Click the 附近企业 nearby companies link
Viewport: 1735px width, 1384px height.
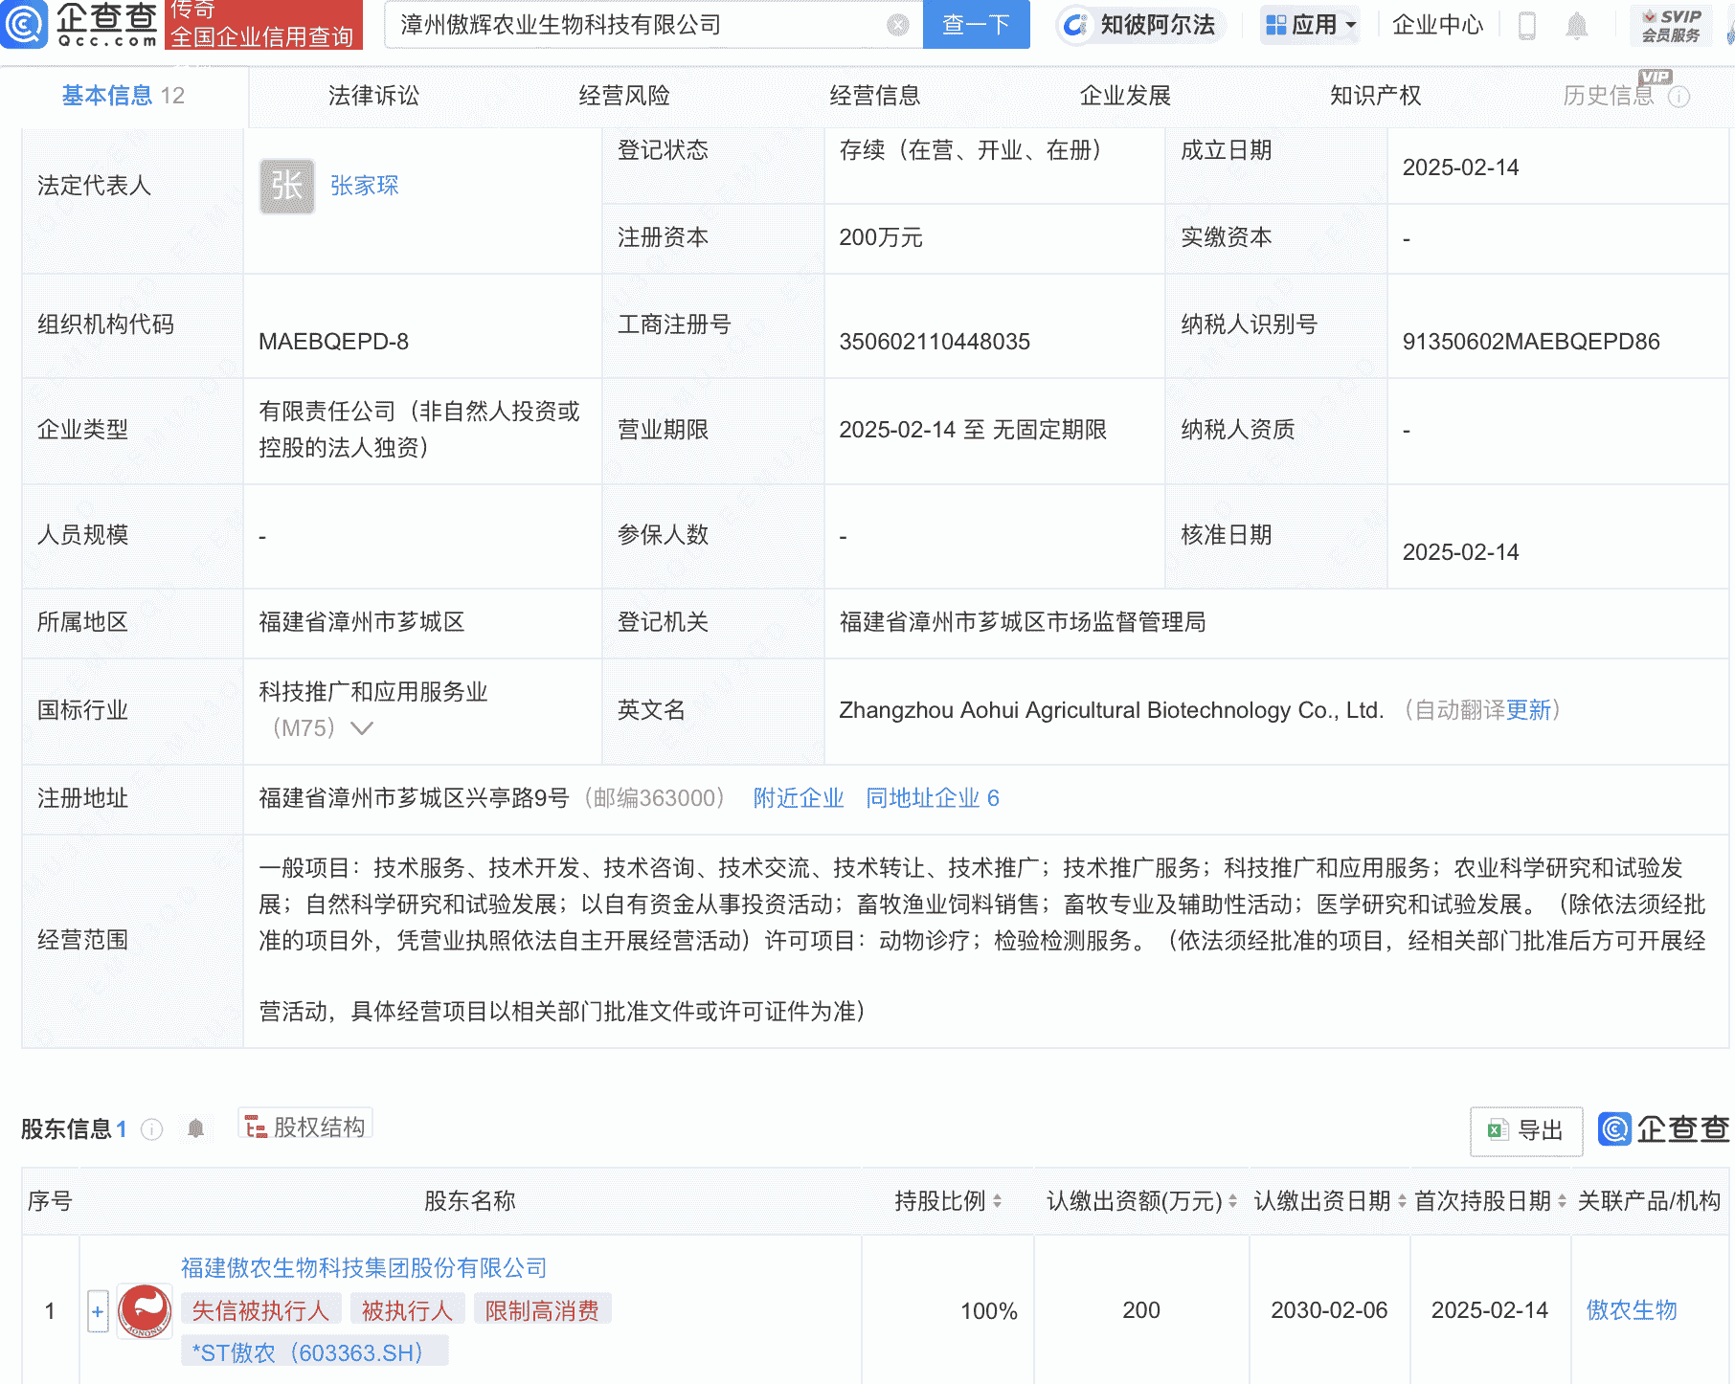point(800,798)
